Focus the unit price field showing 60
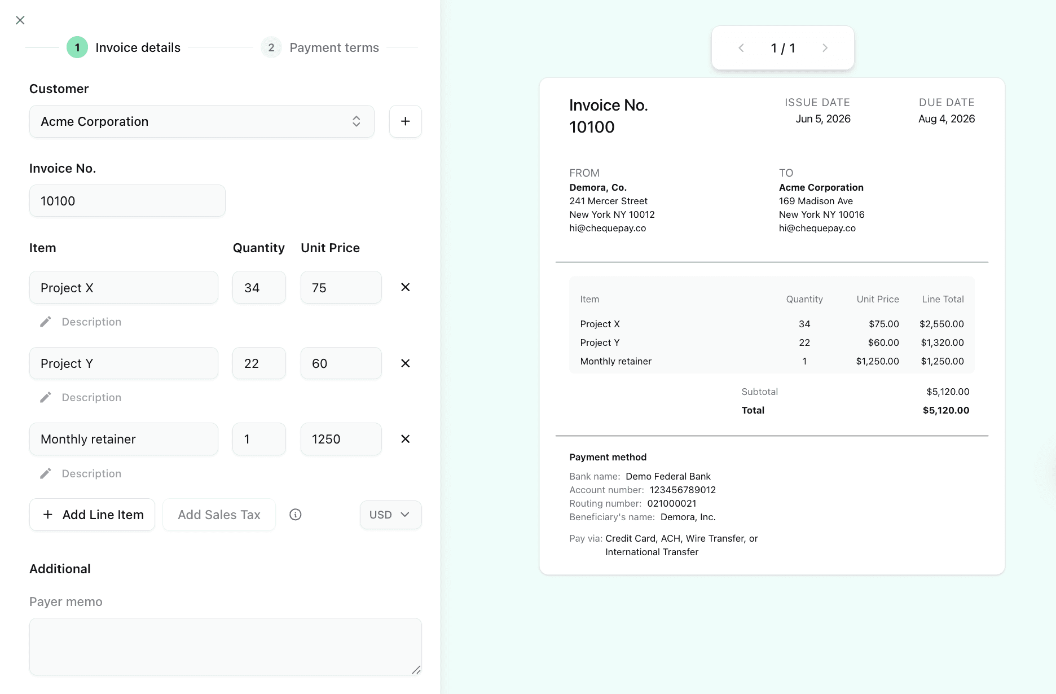 341,363
